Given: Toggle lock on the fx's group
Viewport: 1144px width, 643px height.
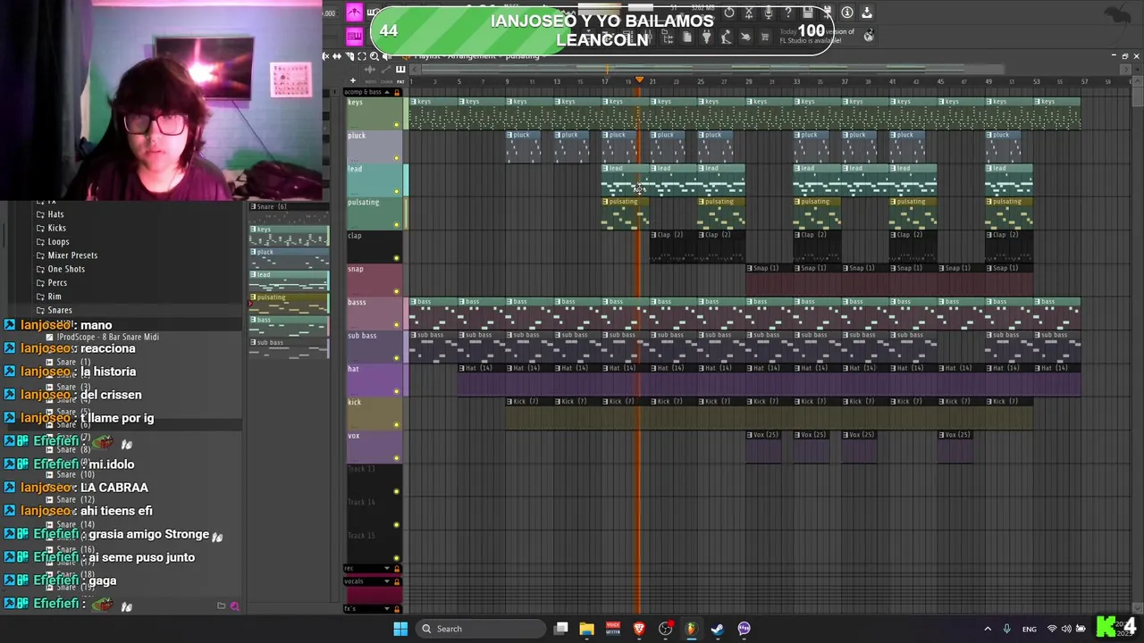Looking at the screenshot, I should pyautogui.click(x=397, y=609).
